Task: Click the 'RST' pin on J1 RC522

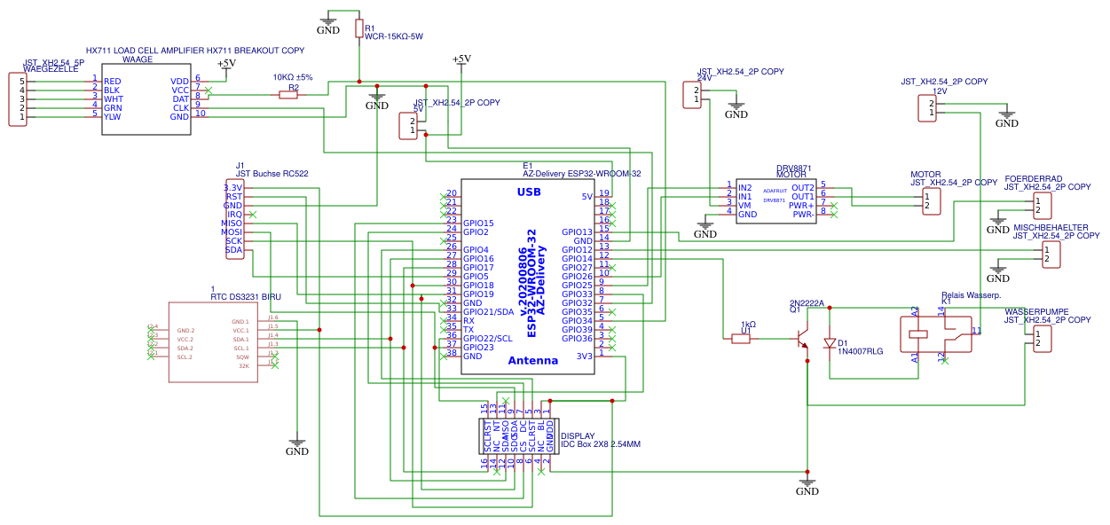Action: [234, 197]
